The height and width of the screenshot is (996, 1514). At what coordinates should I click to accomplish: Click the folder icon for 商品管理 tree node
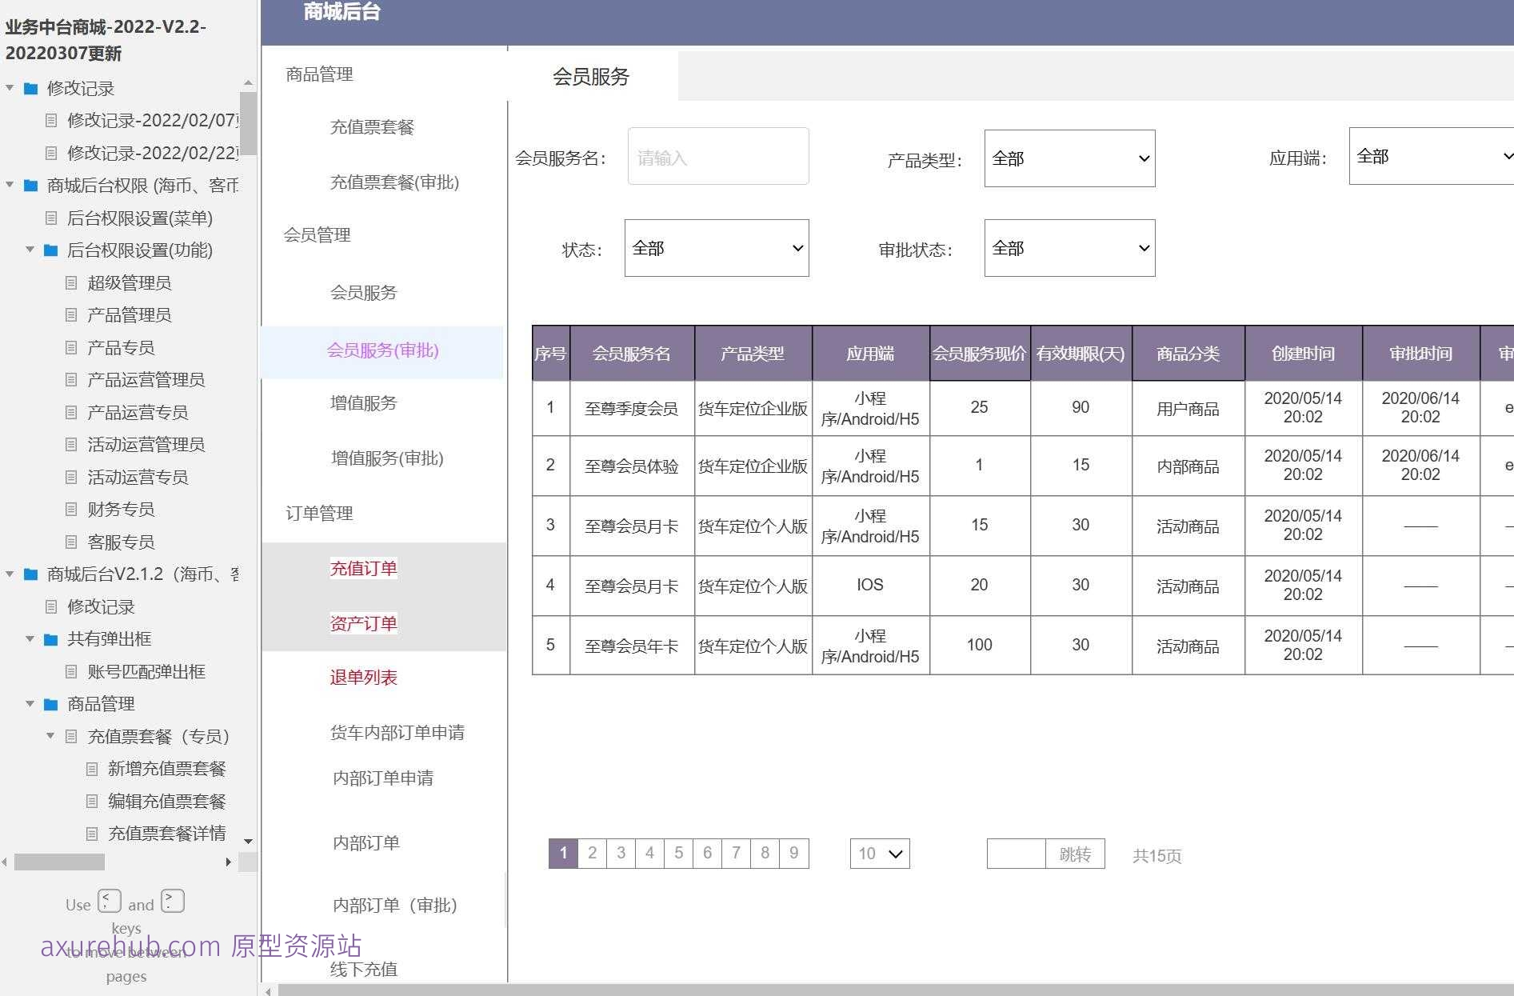point(50,703)
